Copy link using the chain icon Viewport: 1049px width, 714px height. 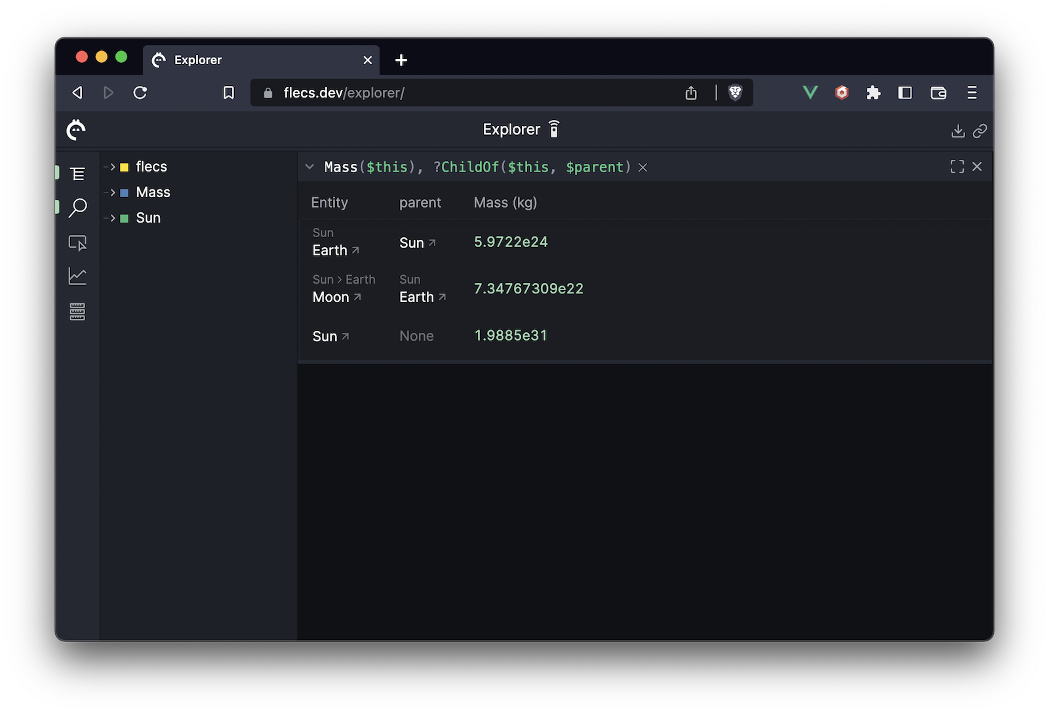(980, 131)
